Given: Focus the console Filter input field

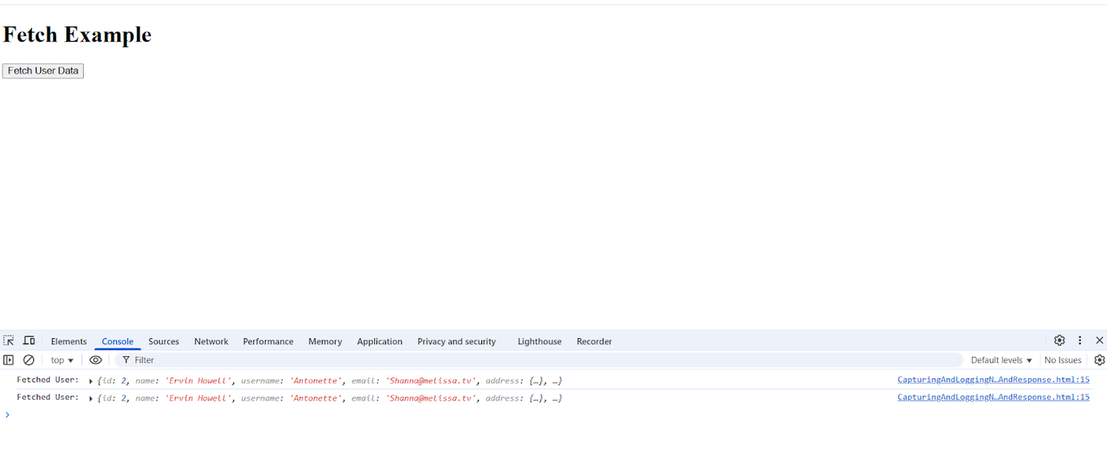Looking at the screenshot, I should (539, 360).
